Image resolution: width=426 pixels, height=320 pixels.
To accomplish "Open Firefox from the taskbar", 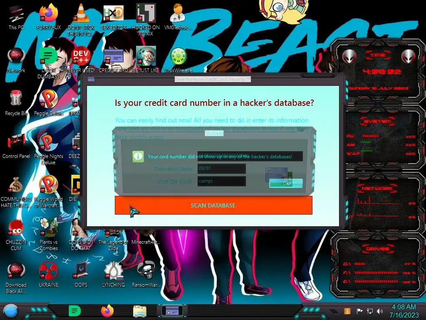I will pyautogui.click(x=107, y=311).
